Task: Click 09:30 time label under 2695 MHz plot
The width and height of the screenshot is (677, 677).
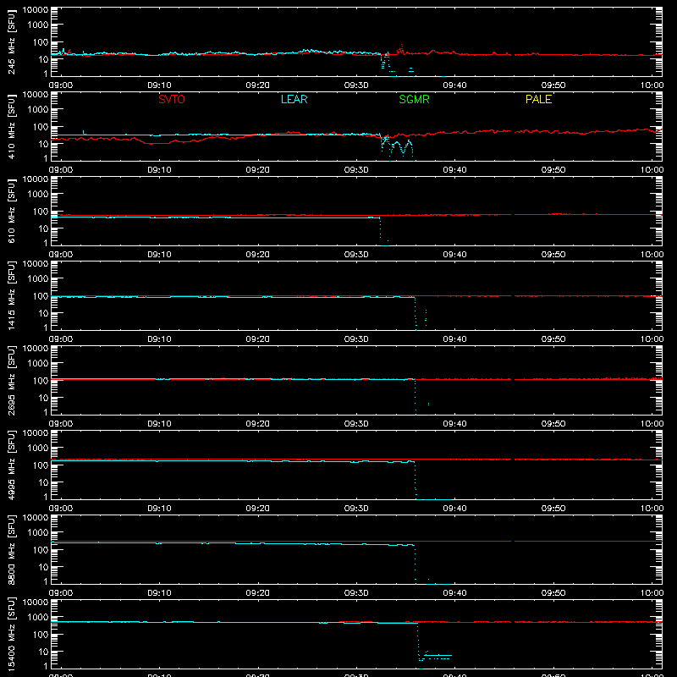Action: click(356, 424)
